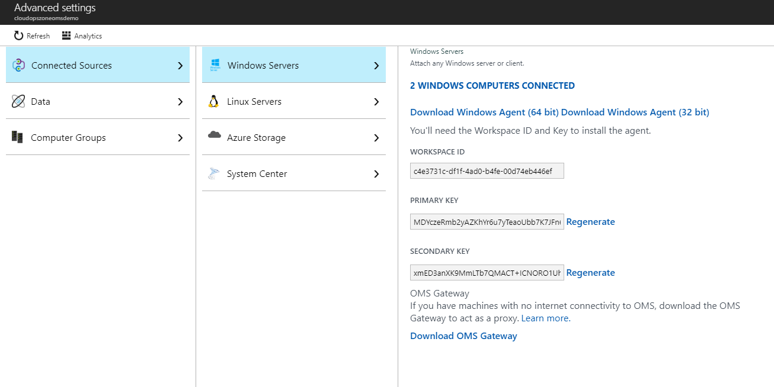This screenshot has width=774, height=387.
Task: Open Analytics text in toolbar
Action: pos(88,36)
